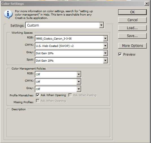The image size is (151, 143).
Task: Open the Load... settings dialog
Action: point(132,28)
